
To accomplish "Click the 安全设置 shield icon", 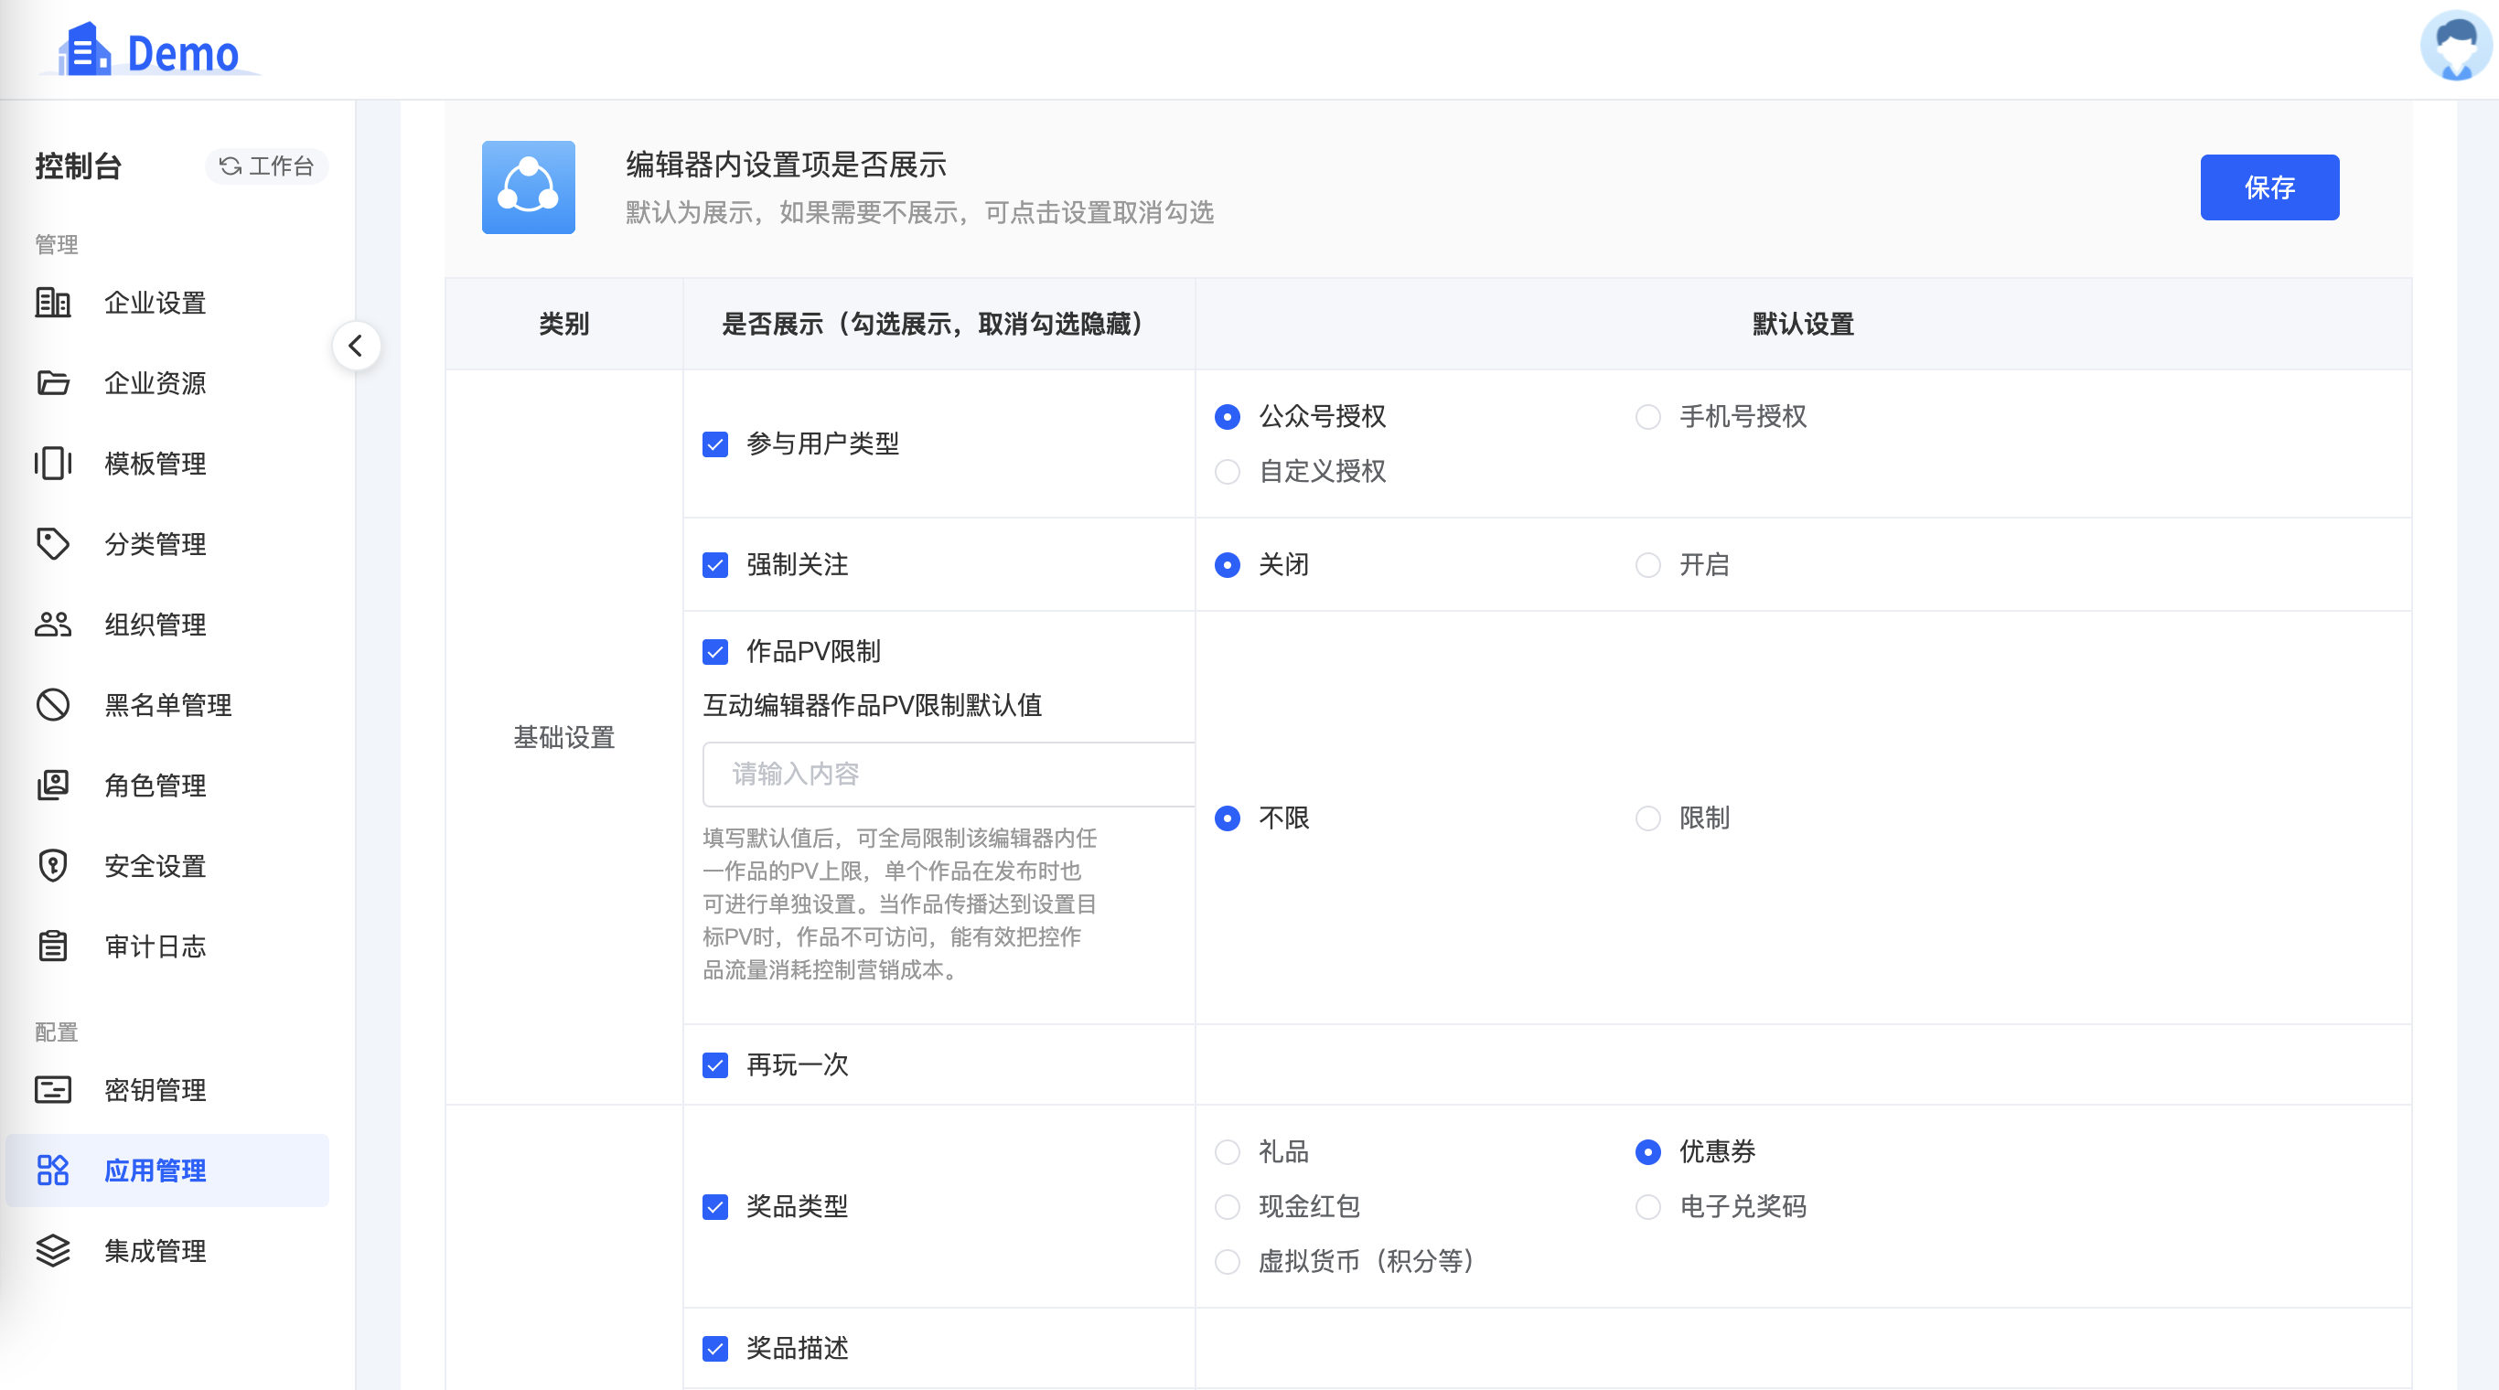I will point(53,866).
